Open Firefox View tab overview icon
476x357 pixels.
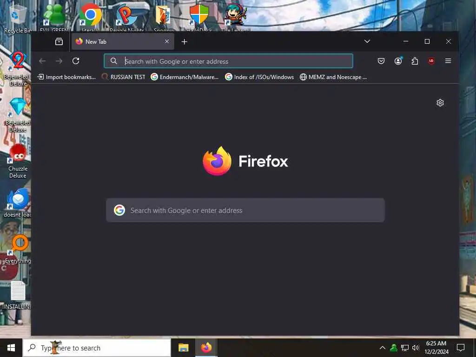pyautogui.click(x=59, y=41)
